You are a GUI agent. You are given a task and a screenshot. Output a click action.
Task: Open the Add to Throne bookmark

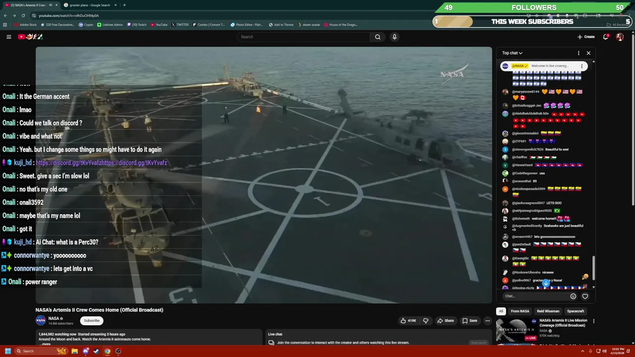click(x=280, y=25)
